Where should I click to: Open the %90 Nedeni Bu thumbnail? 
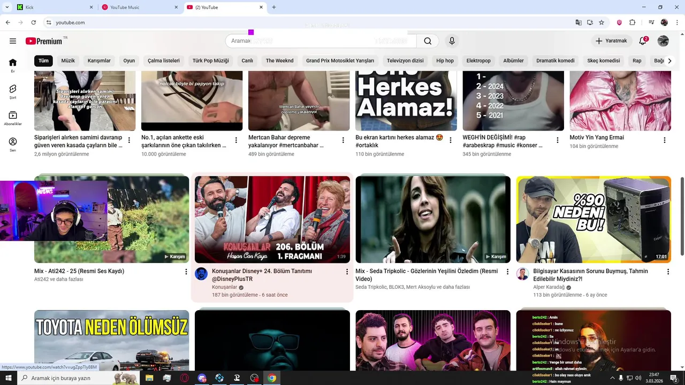pyautogui.click(x=593, y=219)
